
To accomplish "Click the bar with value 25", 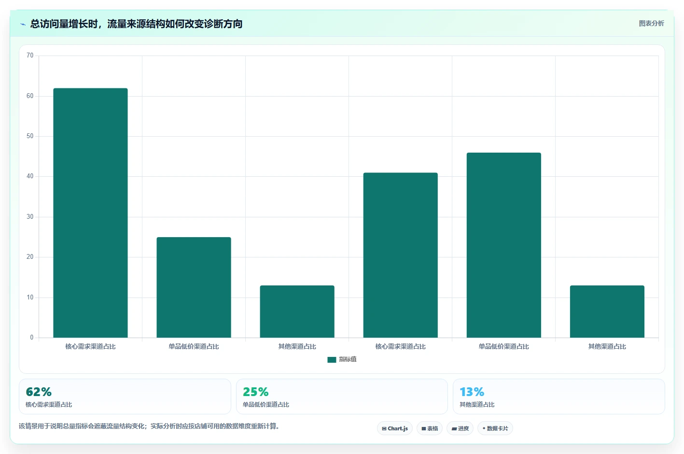I will 194,287.
